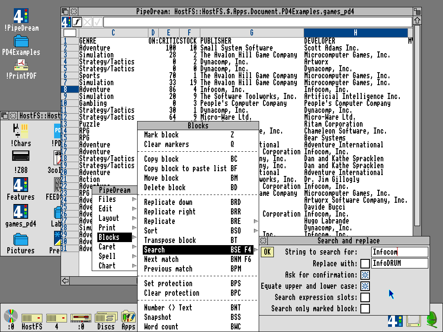Click the cell reading Small System Software

[237, 48]
